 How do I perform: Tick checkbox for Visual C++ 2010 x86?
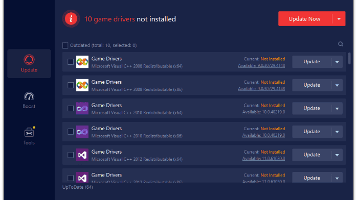71,132
